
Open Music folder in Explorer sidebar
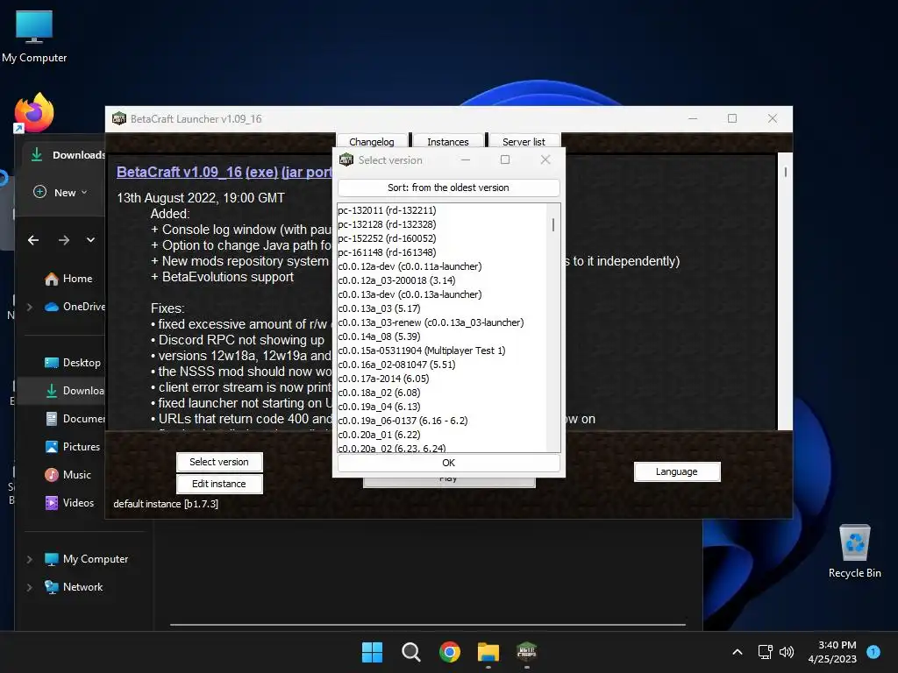(68, 475)
